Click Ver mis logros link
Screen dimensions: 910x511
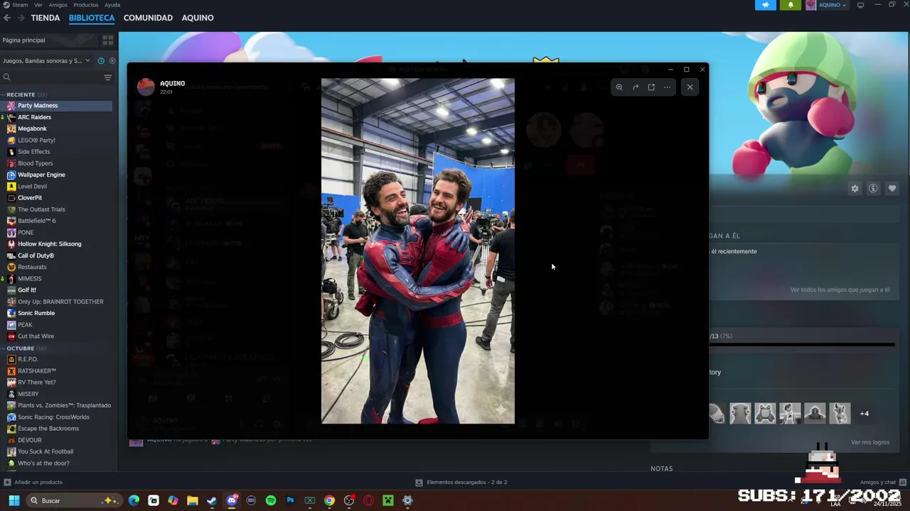pos(870,442)
